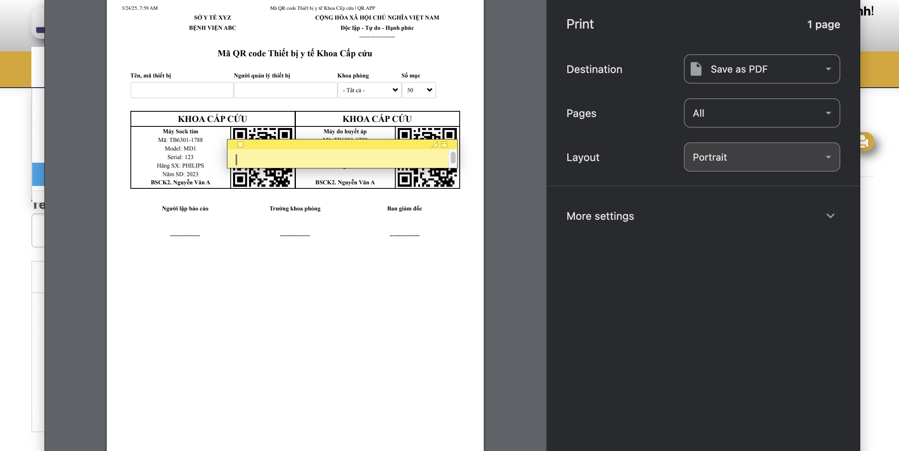Click the More settings label
This screenshot has width=899, height=451.
coord(600,216)
